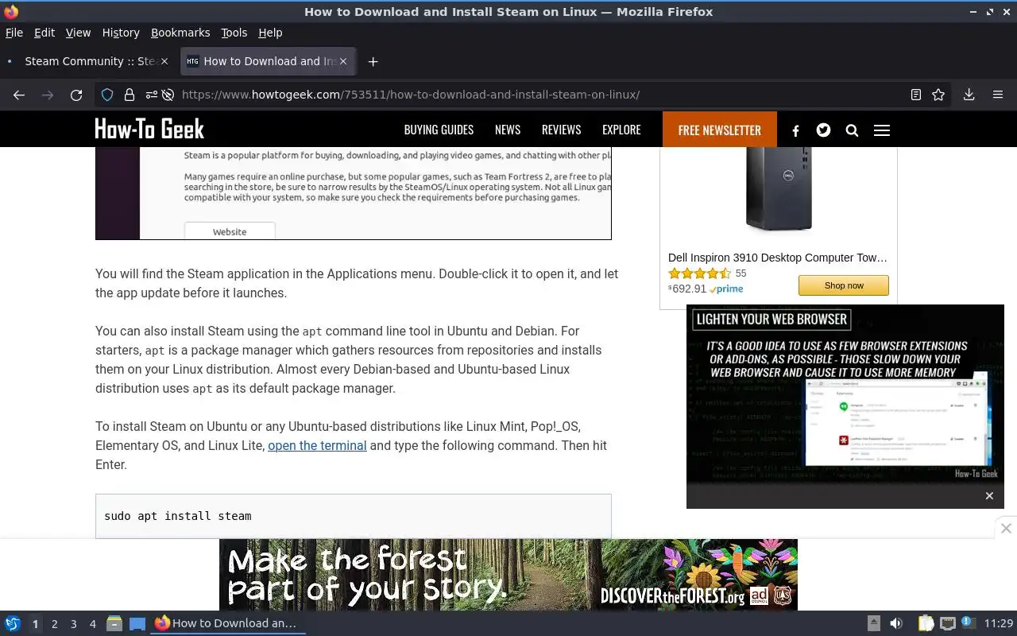The image size is (1017, 636).
Task: Reload the current page
Action: (x=76, y=95)
